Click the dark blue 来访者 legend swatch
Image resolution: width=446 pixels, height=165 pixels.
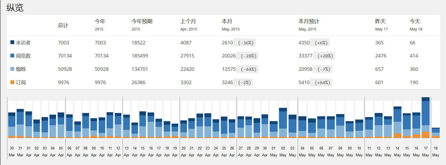point(12,42)
